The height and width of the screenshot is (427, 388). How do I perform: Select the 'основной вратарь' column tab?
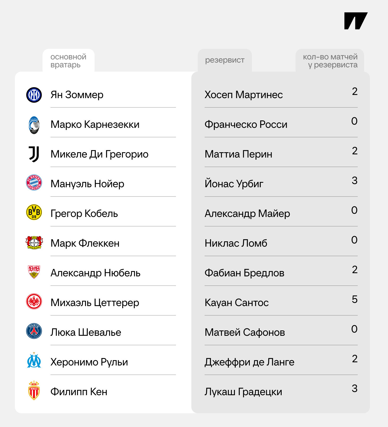coord(68,61)
